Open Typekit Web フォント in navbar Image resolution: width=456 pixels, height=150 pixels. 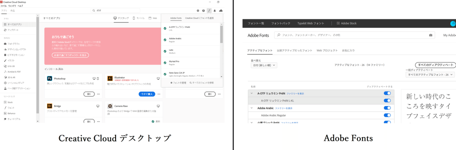coord(311,24)
